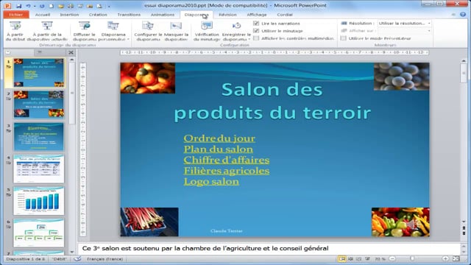Click the zoom slider handle
Screen dimensions: 471x265
pos(412,258)
